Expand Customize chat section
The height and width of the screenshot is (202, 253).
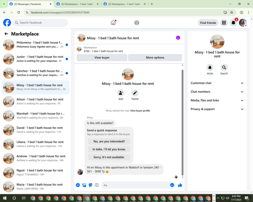pos(217,83)
